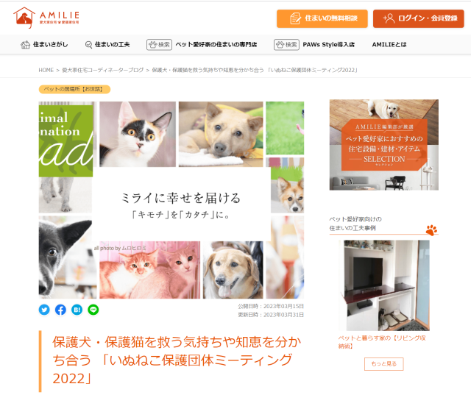Share article via Facebook icon
471x395 pixels.
click(60, 310)
